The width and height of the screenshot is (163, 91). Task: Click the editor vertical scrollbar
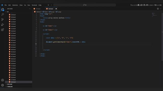pyautogui.click(x=162, y=37)
